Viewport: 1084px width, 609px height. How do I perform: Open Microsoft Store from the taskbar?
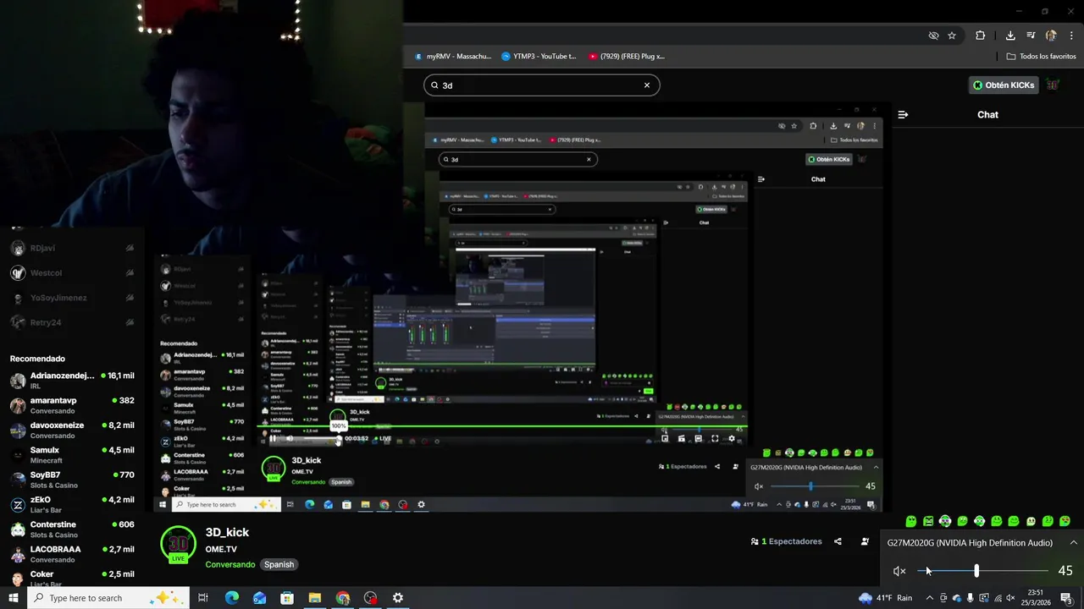click(287, 598)
